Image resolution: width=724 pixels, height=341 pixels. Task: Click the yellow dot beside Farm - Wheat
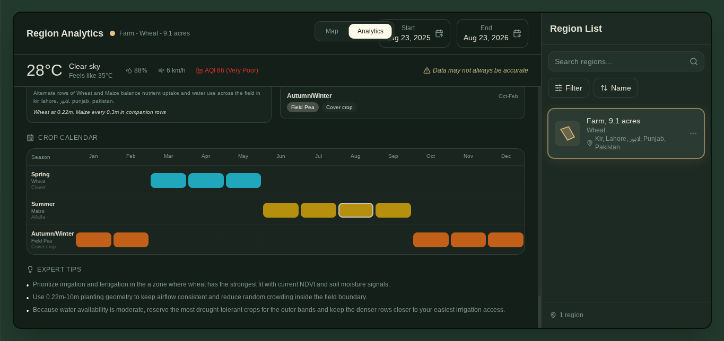112,33
